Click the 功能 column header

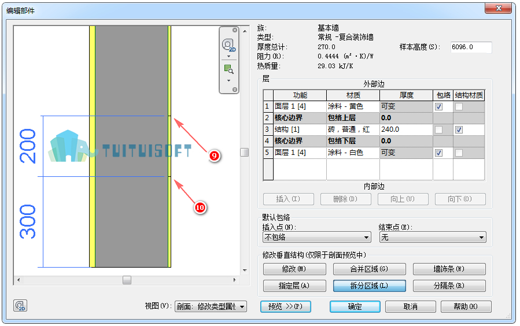pyautogui.click(x=300, y=95)
